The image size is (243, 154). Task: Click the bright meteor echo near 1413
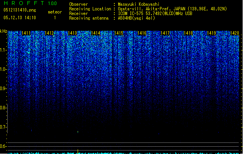click(78, 132)
